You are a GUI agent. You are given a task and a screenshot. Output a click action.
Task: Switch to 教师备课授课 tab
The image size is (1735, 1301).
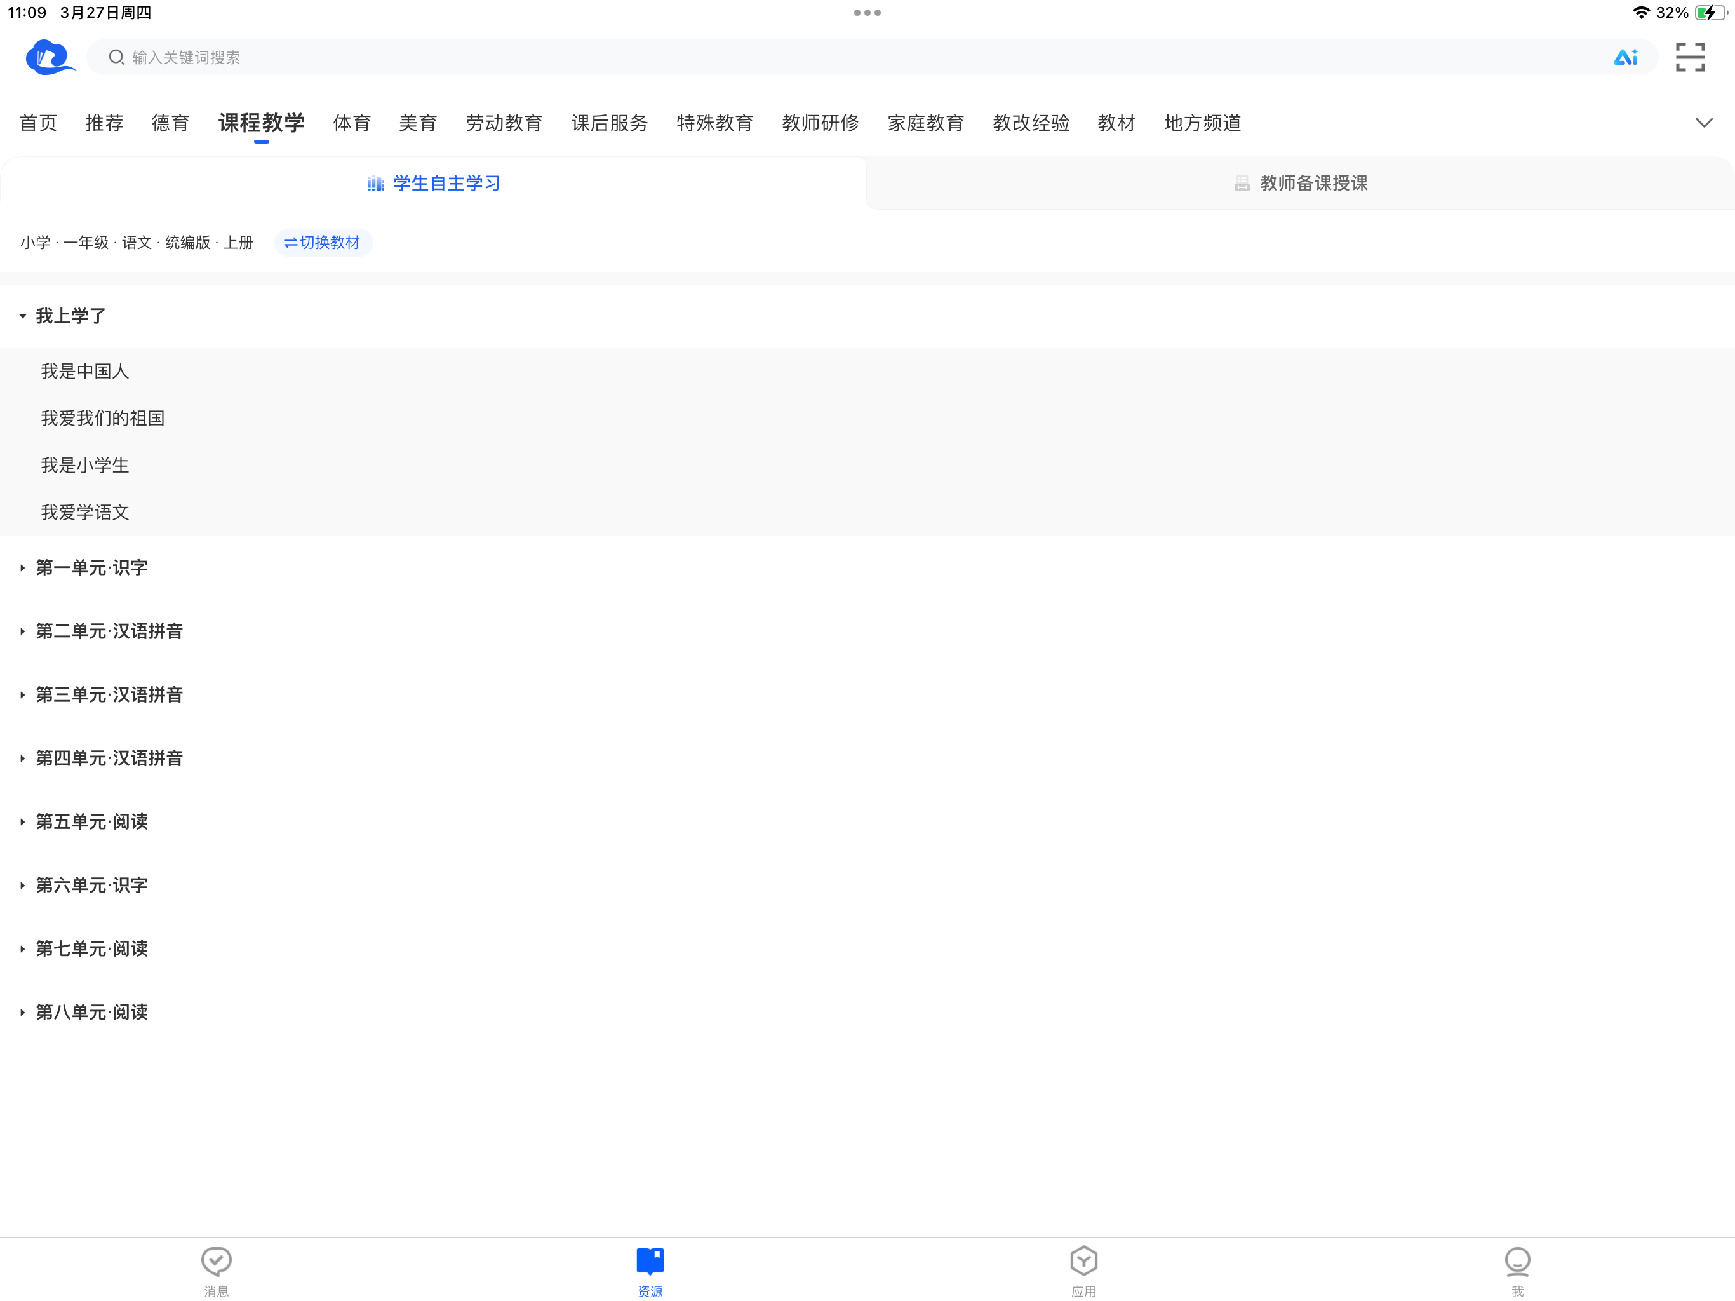point(1301,184)
